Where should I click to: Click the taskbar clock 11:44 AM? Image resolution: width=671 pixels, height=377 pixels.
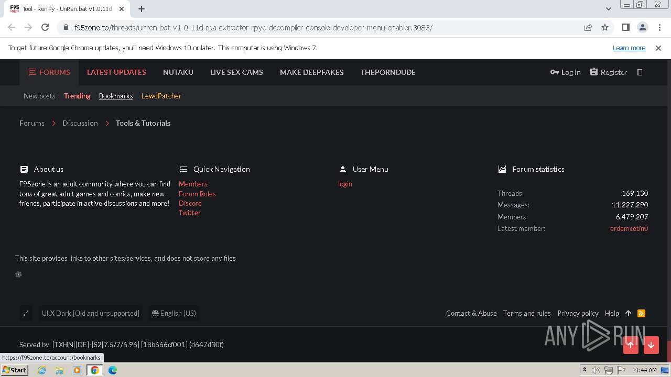pyautogui.click(x=644, y=370)
